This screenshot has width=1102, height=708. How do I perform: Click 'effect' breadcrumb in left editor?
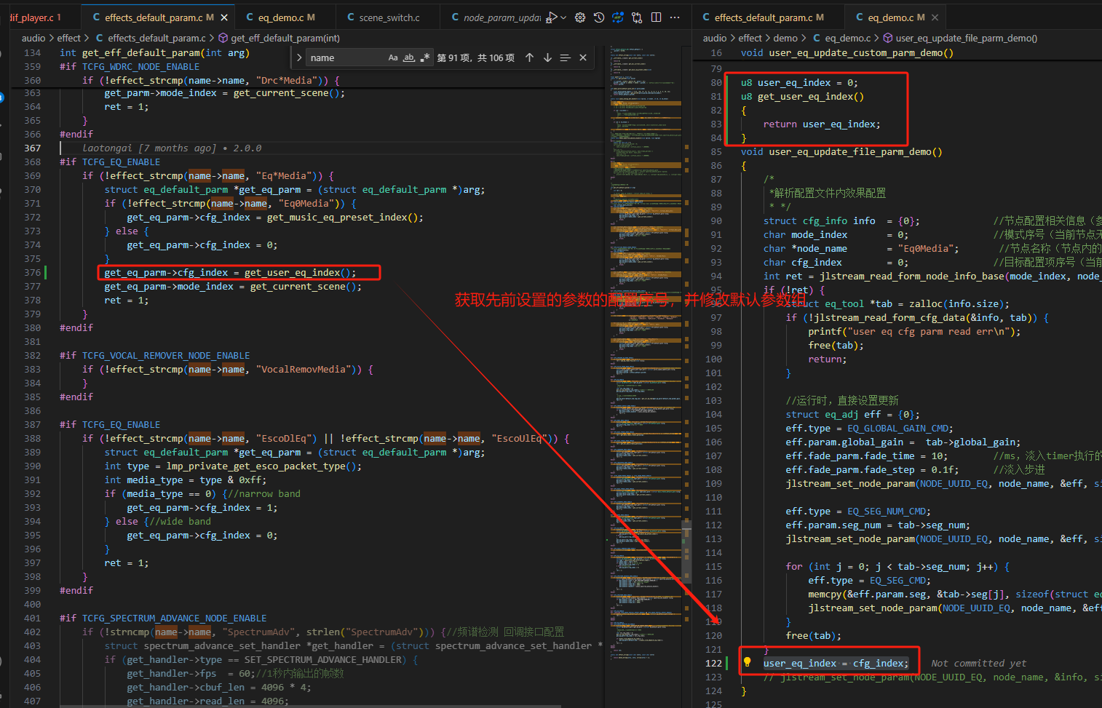69,38
